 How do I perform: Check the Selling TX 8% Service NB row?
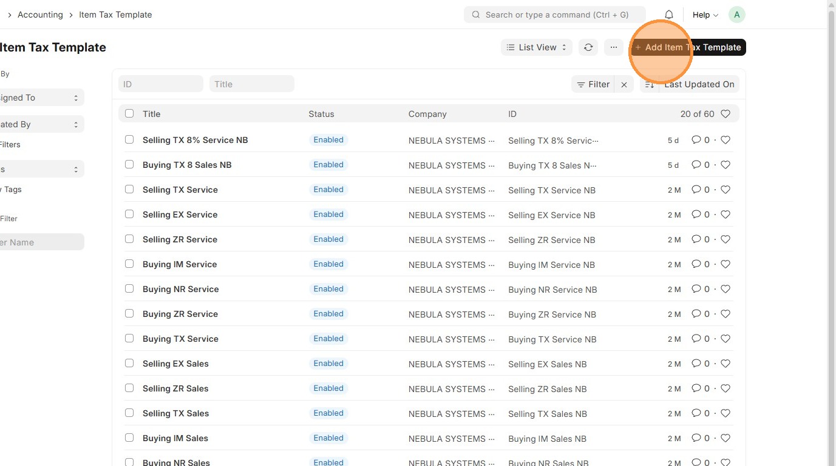(129, 139)
